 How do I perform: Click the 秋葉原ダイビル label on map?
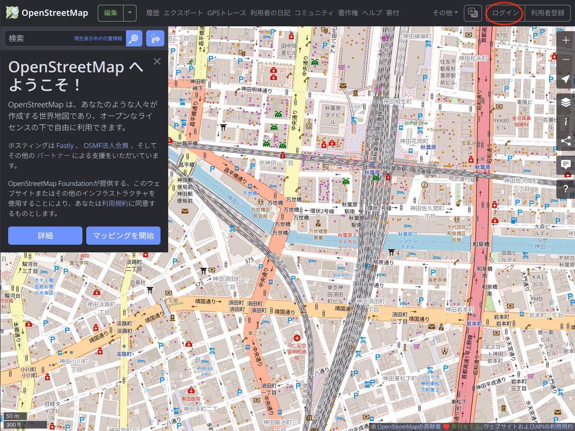[333, 114]
